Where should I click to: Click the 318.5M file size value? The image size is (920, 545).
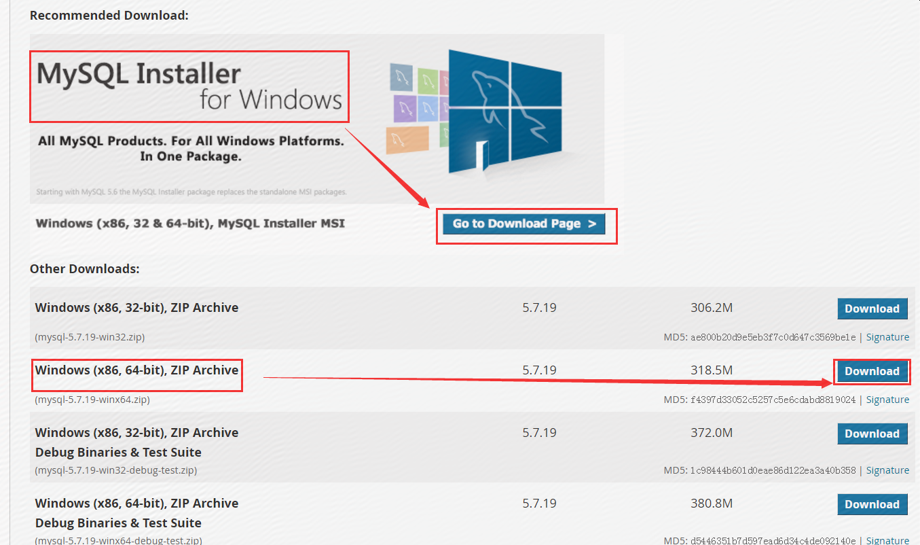pos(712,370)
